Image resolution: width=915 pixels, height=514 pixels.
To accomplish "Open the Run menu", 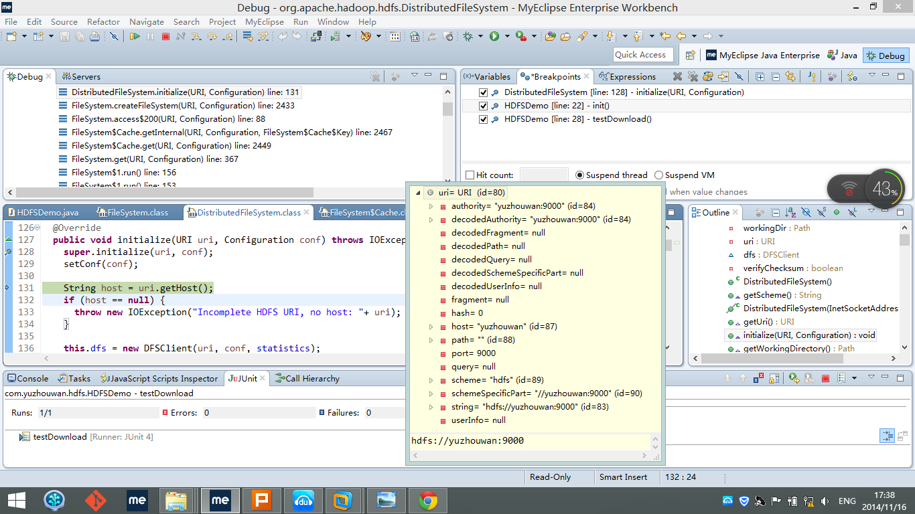I will pos(300,21).
